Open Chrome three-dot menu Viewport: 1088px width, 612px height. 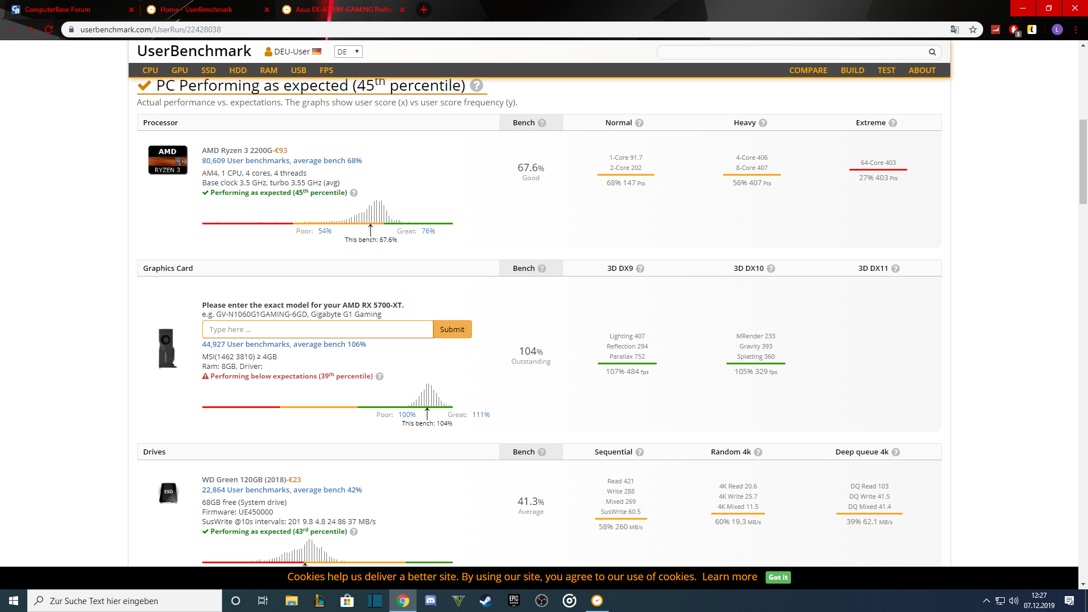tap(1076, 29)
